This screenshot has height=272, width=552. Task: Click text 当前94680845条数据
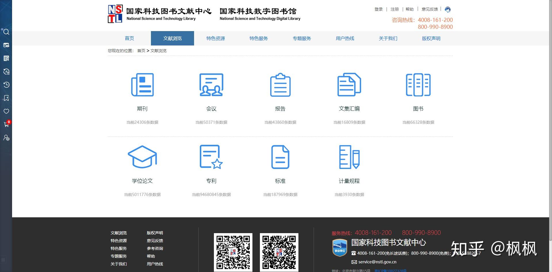coord(211,195)
